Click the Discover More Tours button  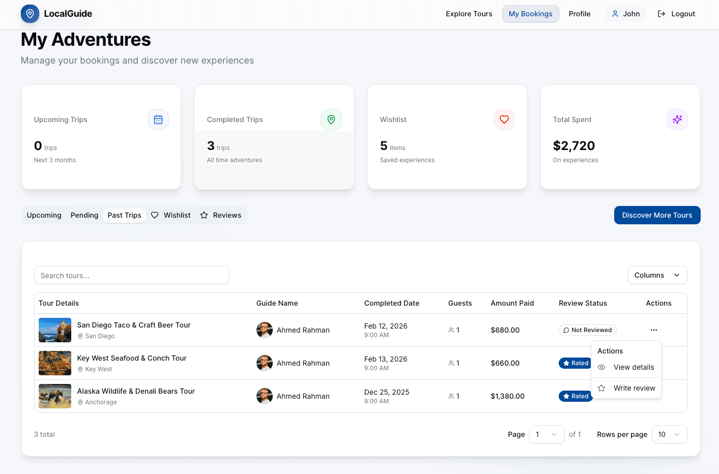tap(657, 215)
